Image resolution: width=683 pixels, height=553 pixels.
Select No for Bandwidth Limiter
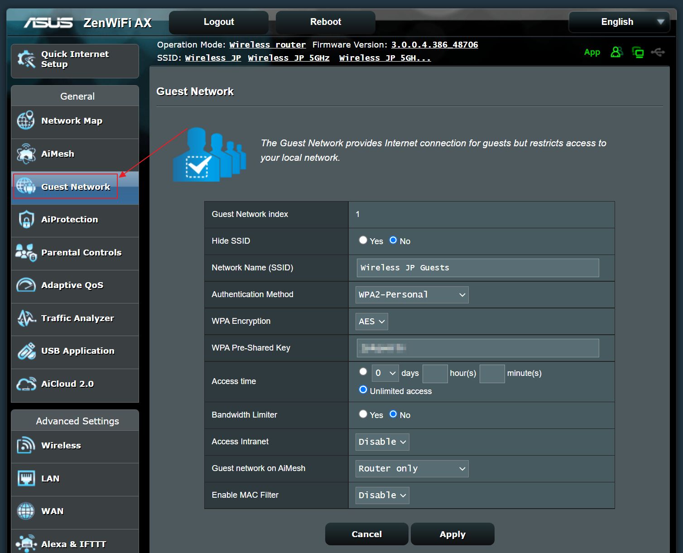pos(393,414)
